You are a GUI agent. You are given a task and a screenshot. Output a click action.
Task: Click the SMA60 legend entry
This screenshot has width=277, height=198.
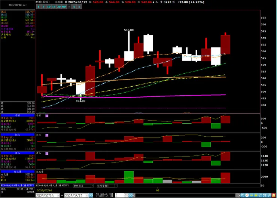click(18, 21)
